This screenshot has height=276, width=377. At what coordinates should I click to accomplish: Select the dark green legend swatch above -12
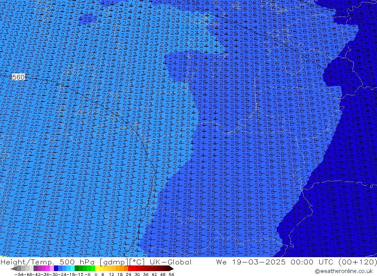pos(77,268)
